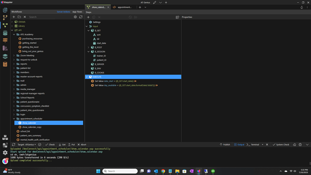This screenshot has height=175, width=311.
Task: Expand the Library node
Action: tap(12, 26)
